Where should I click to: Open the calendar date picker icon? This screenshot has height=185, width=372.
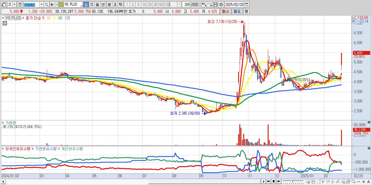tap(246, 4)
